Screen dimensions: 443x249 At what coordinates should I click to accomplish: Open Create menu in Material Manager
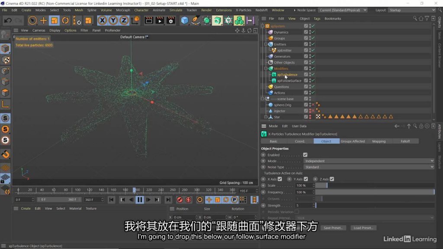point(26,209)
